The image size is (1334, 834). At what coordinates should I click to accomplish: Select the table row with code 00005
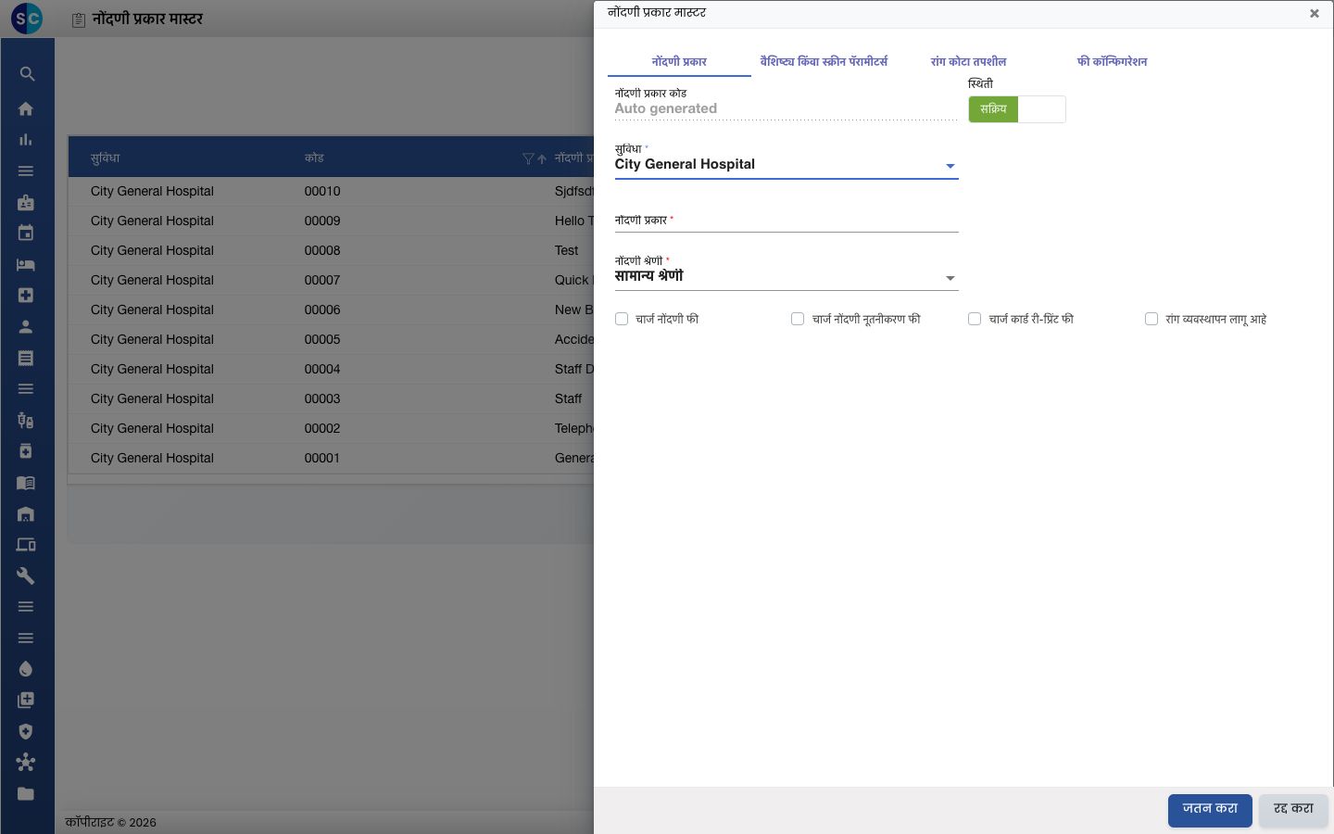point(331,339)
